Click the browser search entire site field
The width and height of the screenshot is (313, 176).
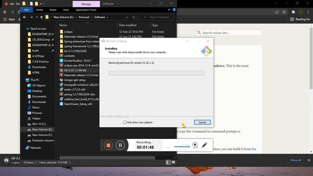point(228,33)
